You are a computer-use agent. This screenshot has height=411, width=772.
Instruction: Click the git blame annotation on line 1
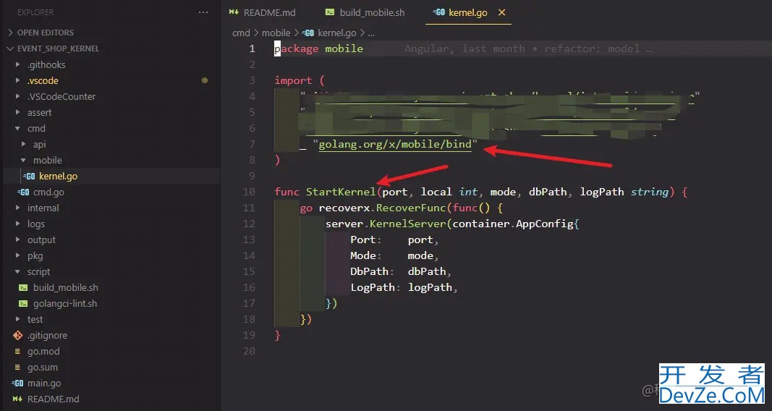point(528,48)
